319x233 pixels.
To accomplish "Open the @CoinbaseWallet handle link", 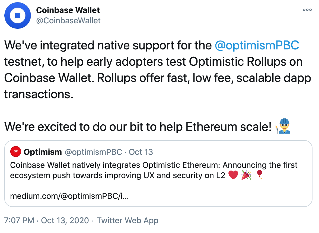I will pos(68,20).
